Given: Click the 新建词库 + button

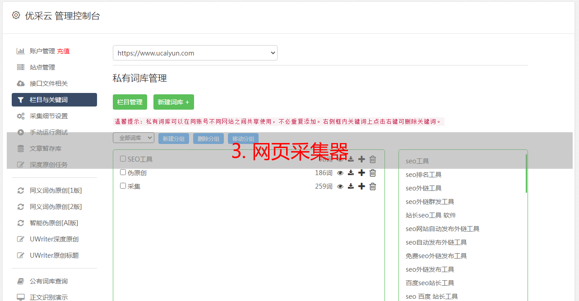Looking at the screenshot, I should click(x=174, y=102).
